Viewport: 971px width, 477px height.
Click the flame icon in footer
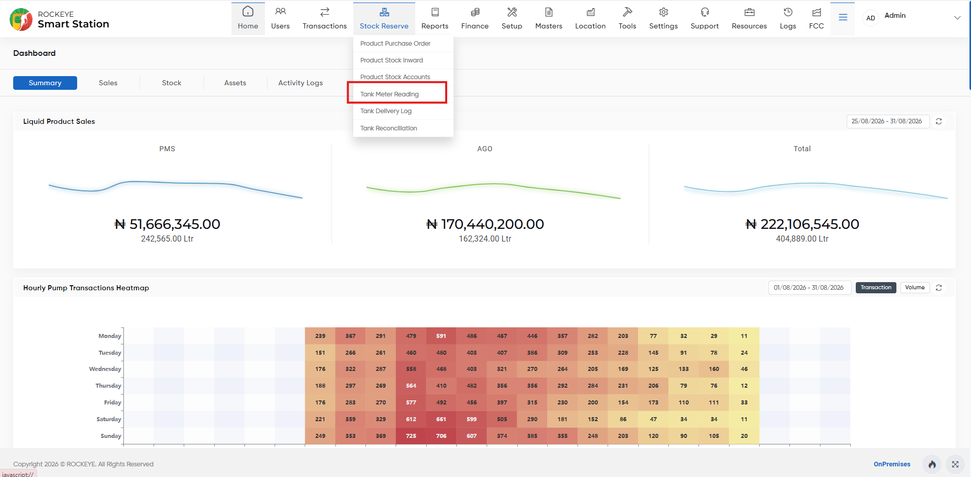932,464
